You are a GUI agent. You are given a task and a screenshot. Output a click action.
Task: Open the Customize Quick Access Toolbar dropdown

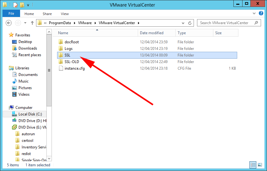(28, 5)
